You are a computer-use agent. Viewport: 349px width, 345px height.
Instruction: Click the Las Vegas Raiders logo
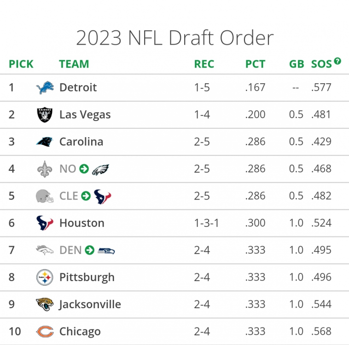45,115
